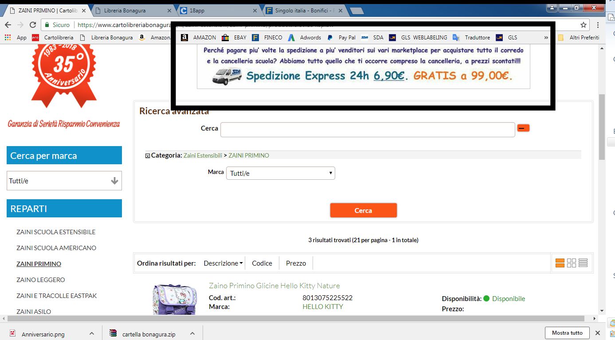The width and height of the screenshot is (615, 340).
Task: Open the Cartolibreria bookmark
Action: click(x=52, y=38)
